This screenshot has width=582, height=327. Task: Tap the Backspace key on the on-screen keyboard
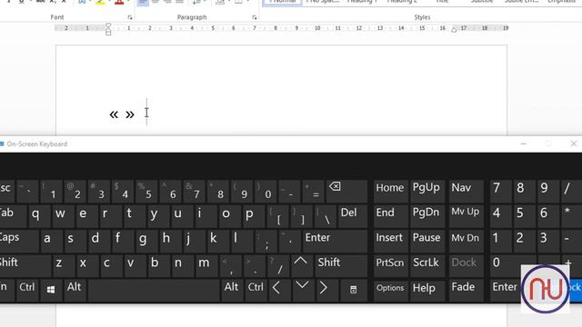pyautogui.click(x=346, y=192)
